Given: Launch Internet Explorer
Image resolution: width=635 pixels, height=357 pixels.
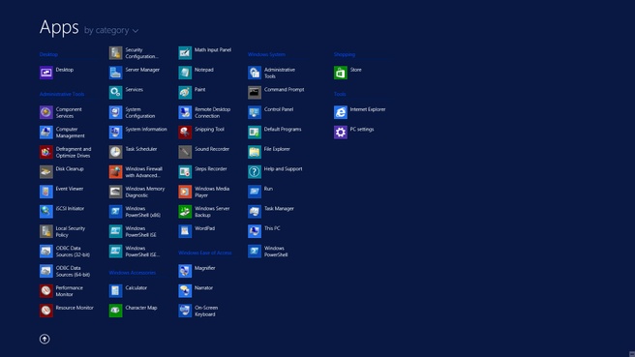Looking at the screenshot, I should tap(360, 112).
